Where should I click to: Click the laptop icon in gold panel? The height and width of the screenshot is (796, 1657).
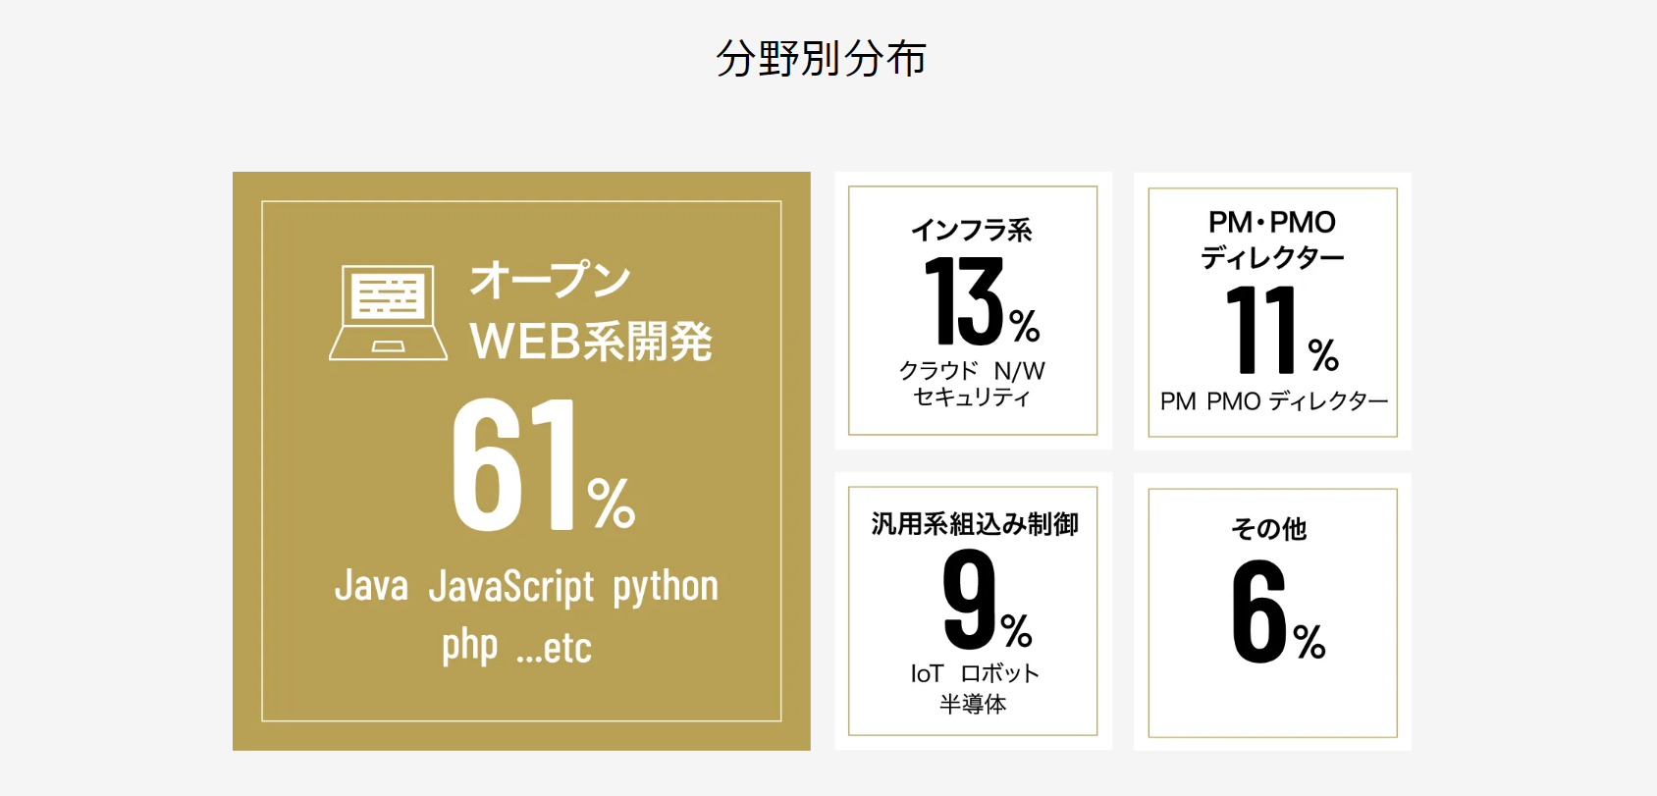tap(388, 312)
